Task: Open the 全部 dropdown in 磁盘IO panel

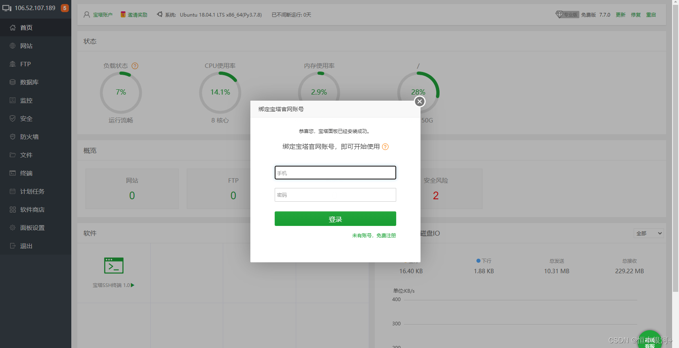Action: pyautogui.click(x=649, y=233)
